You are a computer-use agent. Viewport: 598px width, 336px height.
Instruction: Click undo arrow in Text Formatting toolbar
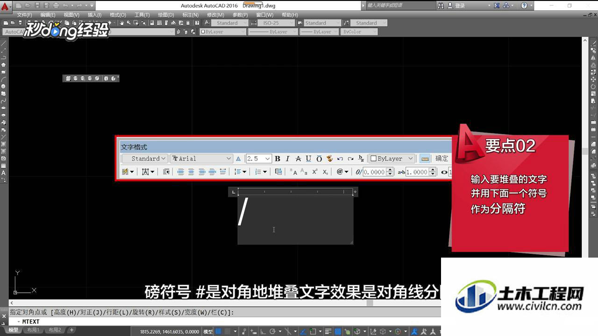[x=340, y=159]
